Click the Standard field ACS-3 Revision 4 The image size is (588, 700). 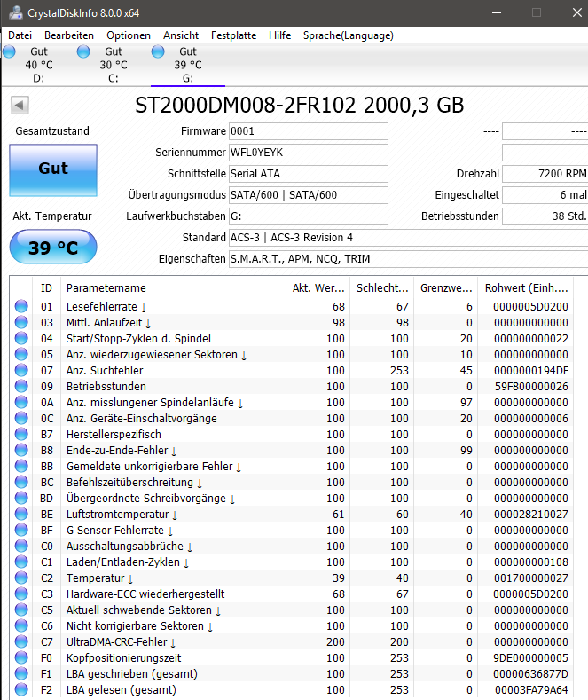[408, 238]
